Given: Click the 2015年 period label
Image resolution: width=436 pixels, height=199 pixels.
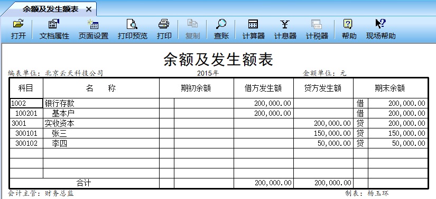Looking at the screenshot, I should coord(208,73).
